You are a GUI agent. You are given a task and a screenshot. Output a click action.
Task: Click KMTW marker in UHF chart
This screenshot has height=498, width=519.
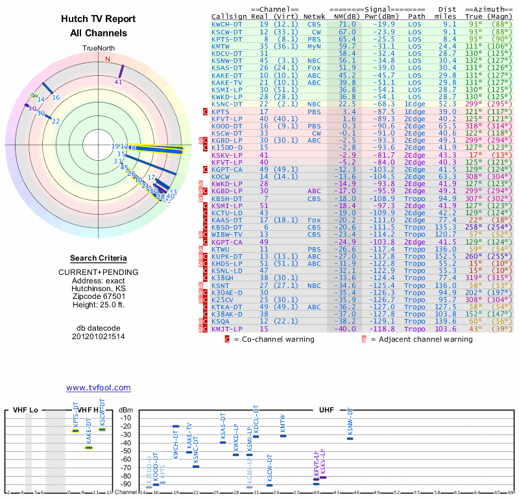click(x=283, y=436)
